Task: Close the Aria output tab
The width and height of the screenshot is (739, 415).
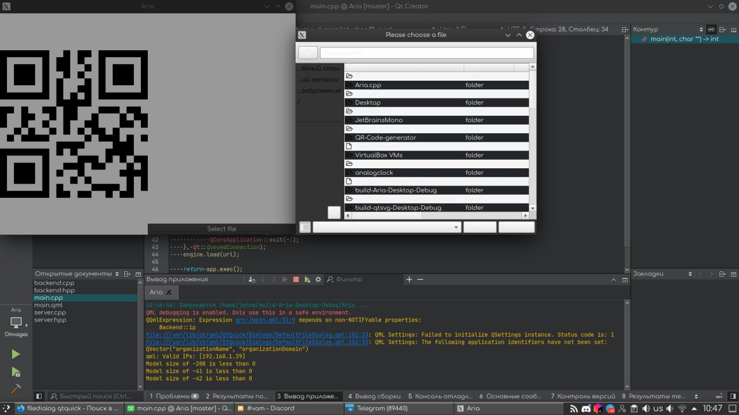Action: (169, 292)
